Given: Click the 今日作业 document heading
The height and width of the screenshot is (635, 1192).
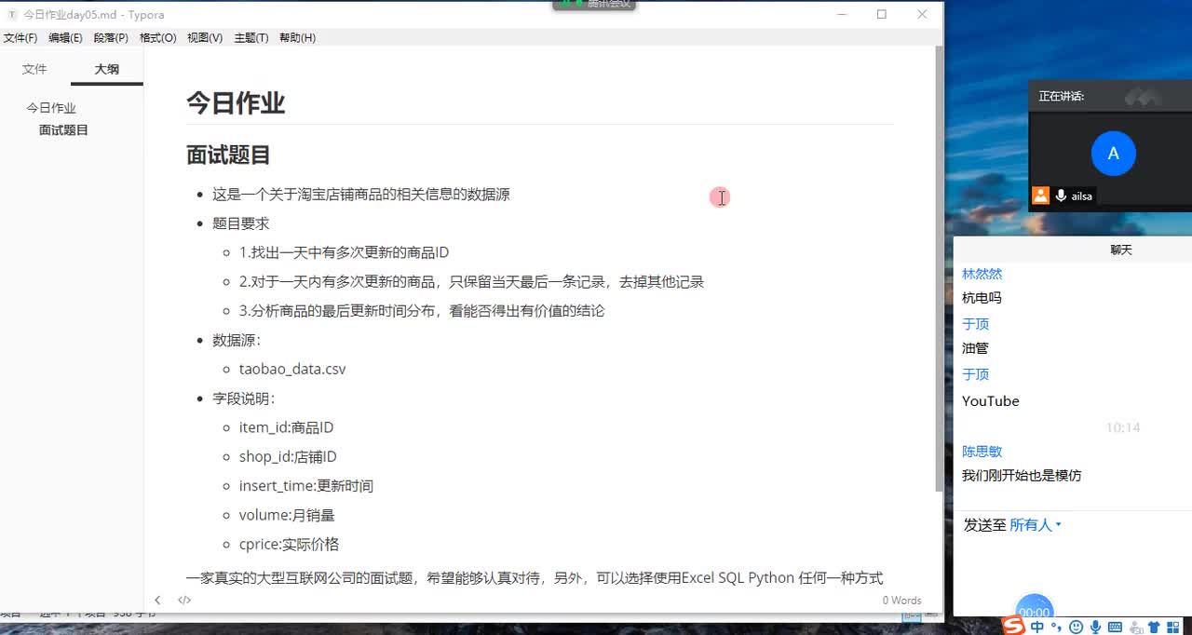Looking at the screenshot, I should (x=236, y=103).
